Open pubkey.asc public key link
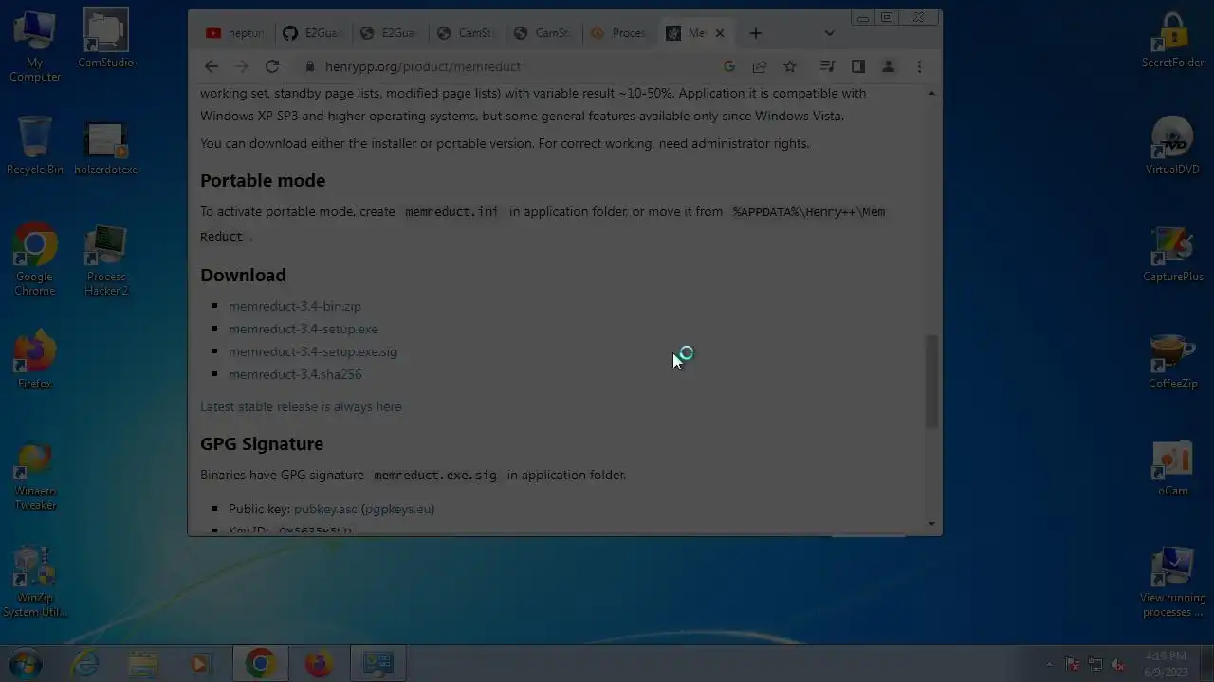The width and height of the screenshot is (1214, 682). (x=325, y=509)
